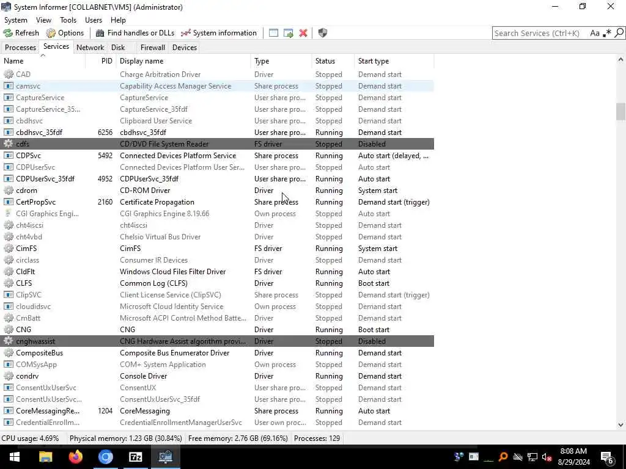Open the Tools menu
Screen dimensions: 626x469
point(68,20)
